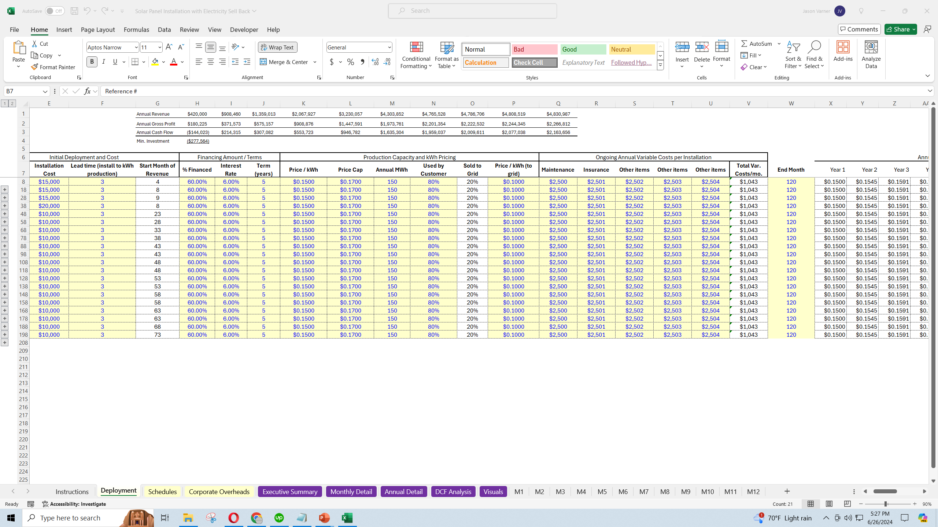This screenshot has height=527, width=938.
Task: Click the Top Align icon
Action: tap(199, 47)
